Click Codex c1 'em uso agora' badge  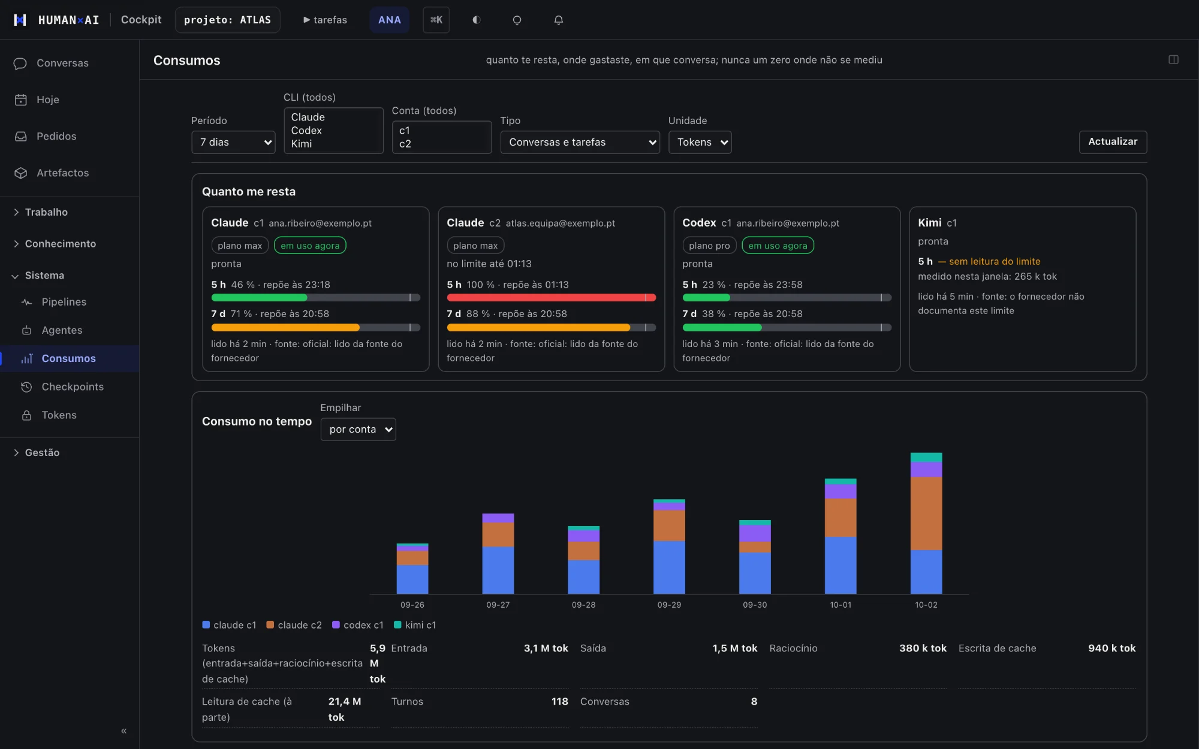tap(778, 246)
